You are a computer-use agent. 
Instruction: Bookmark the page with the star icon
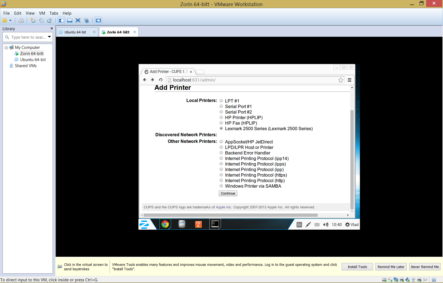341,80
